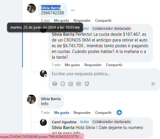Share Carol's CRONOS 0KM reply
This screenshot has width=160, height=139.
click(x=114, y=65)
